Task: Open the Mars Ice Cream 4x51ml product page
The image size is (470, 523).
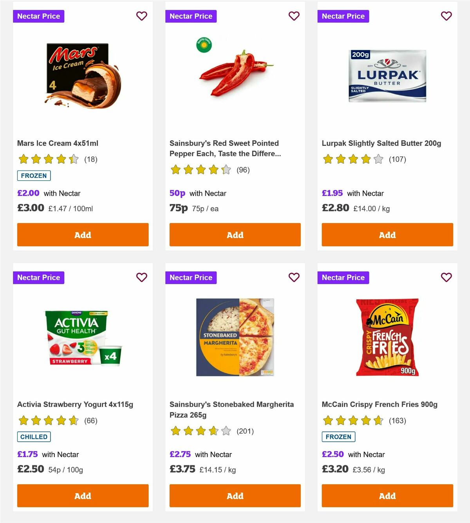Action: pyautogui.click(x=58, y=143)
